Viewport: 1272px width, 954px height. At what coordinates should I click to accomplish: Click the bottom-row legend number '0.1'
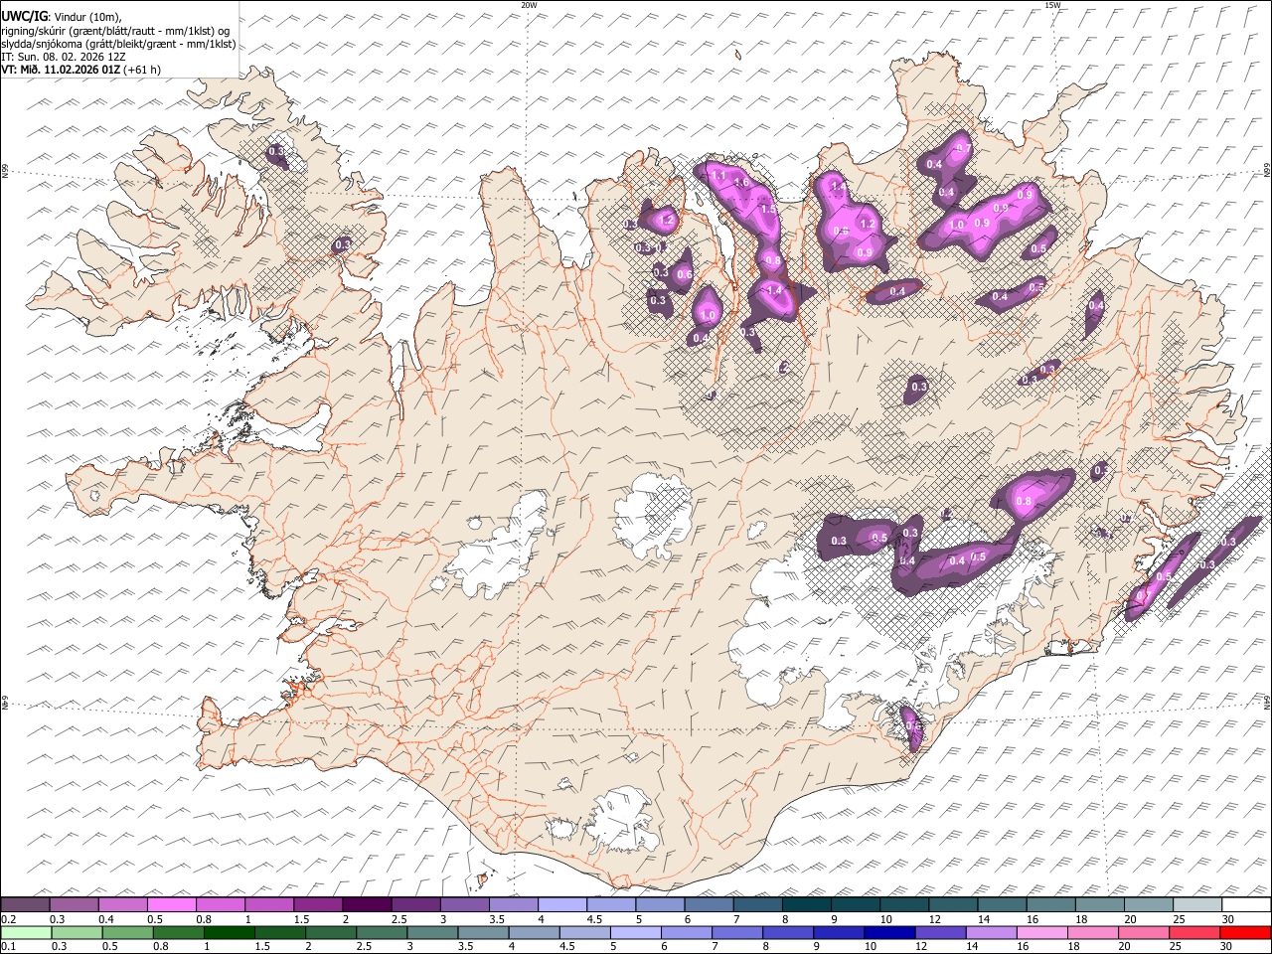click(9, 946)
